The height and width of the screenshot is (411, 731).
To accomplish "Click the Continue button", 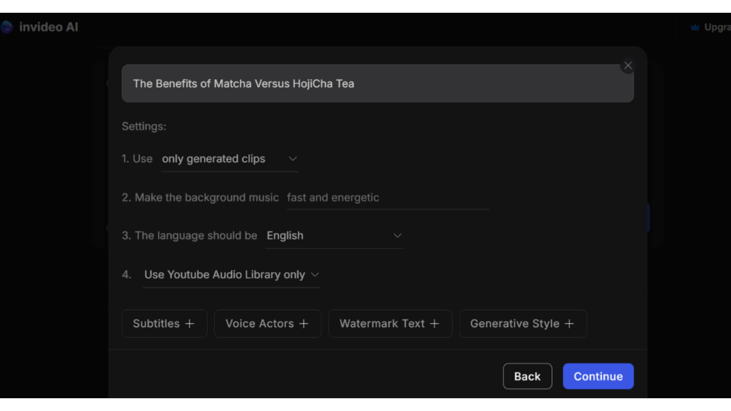I will click(598, 376).
